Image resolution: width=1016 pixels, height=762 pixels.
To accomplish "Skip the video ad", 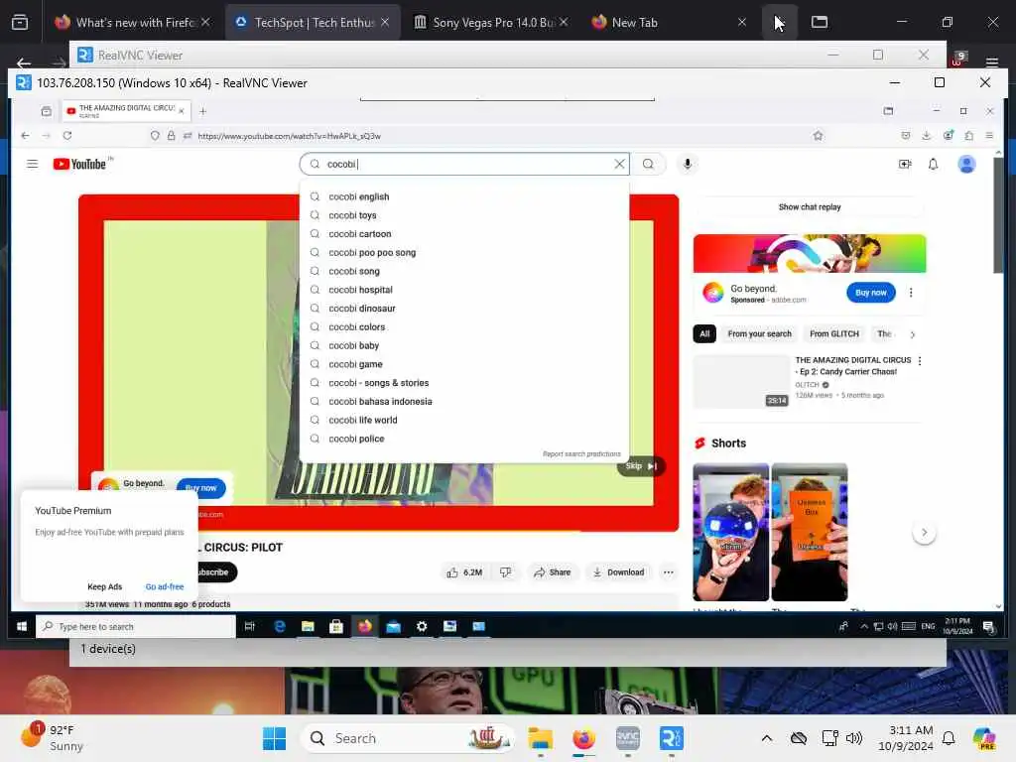I will pyautogui.click(x=641, y=466).
